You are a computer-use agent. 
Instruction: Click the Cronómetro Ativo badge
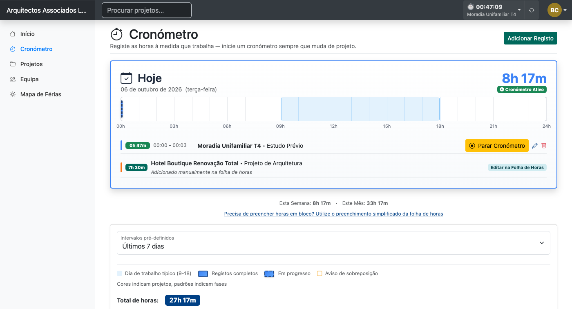522,89
